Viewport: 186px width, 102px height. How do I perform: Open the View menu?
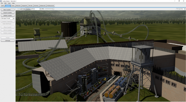tap(9, 3)
